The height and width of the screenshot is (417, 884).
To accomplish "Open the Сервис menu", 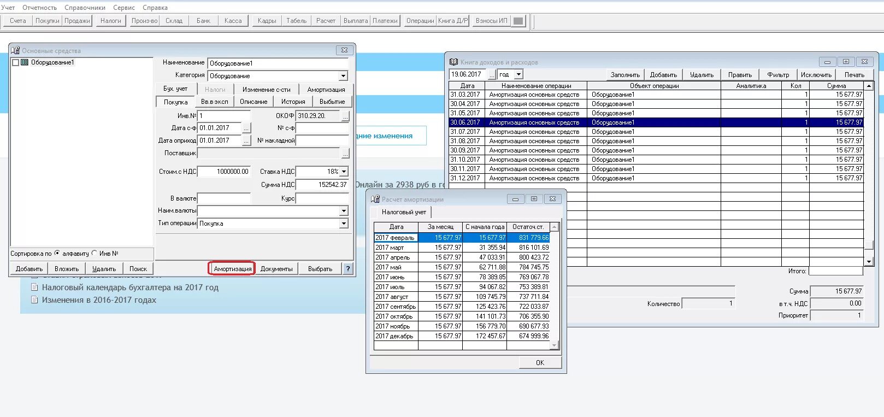I will [x=124, y=8].
